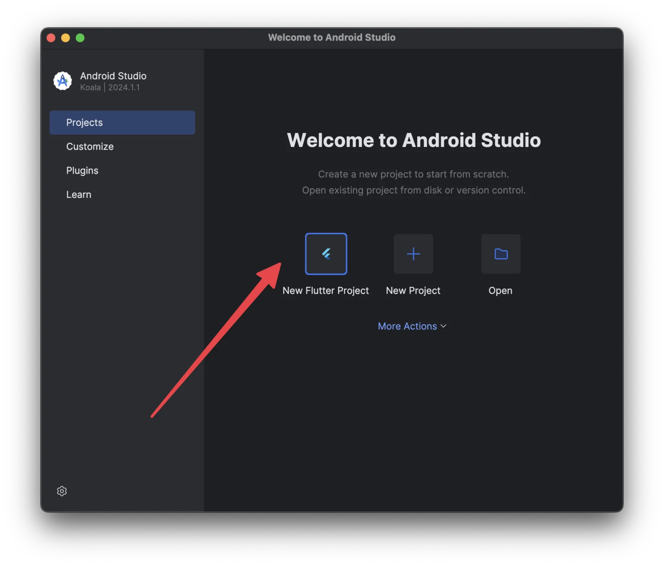Click the 'Open' label text
Image resolution: width=664 pixels, height=566 pixels.
[x=500, y=291]
